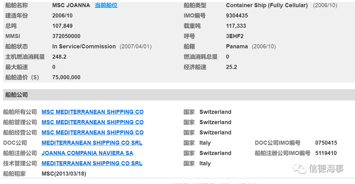Click the ship name MSC JOANNA

[x=71, y=5]
